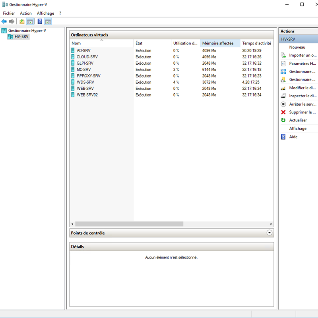Open the help toolbar icon
This screenshot has width=318, height=318.
click(x=40, y=21)
